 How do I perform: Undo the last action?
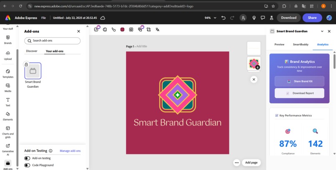point(223,18)
